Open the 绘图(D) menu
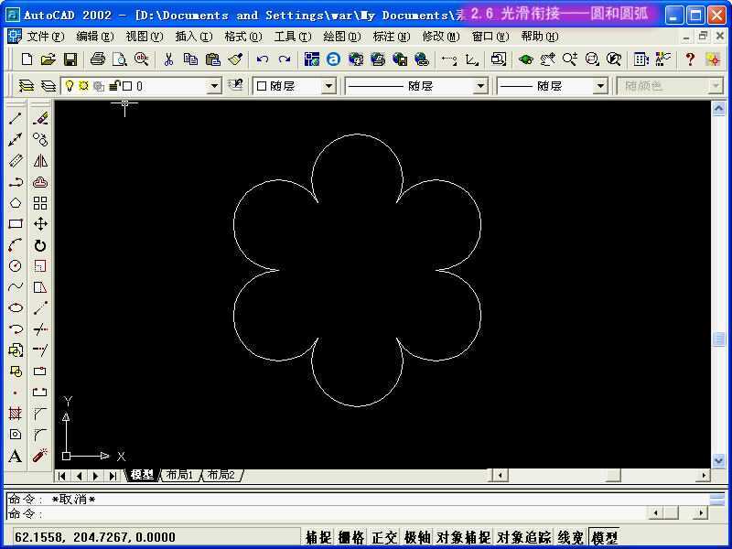The image size is (732, 549). pos(342,37)
